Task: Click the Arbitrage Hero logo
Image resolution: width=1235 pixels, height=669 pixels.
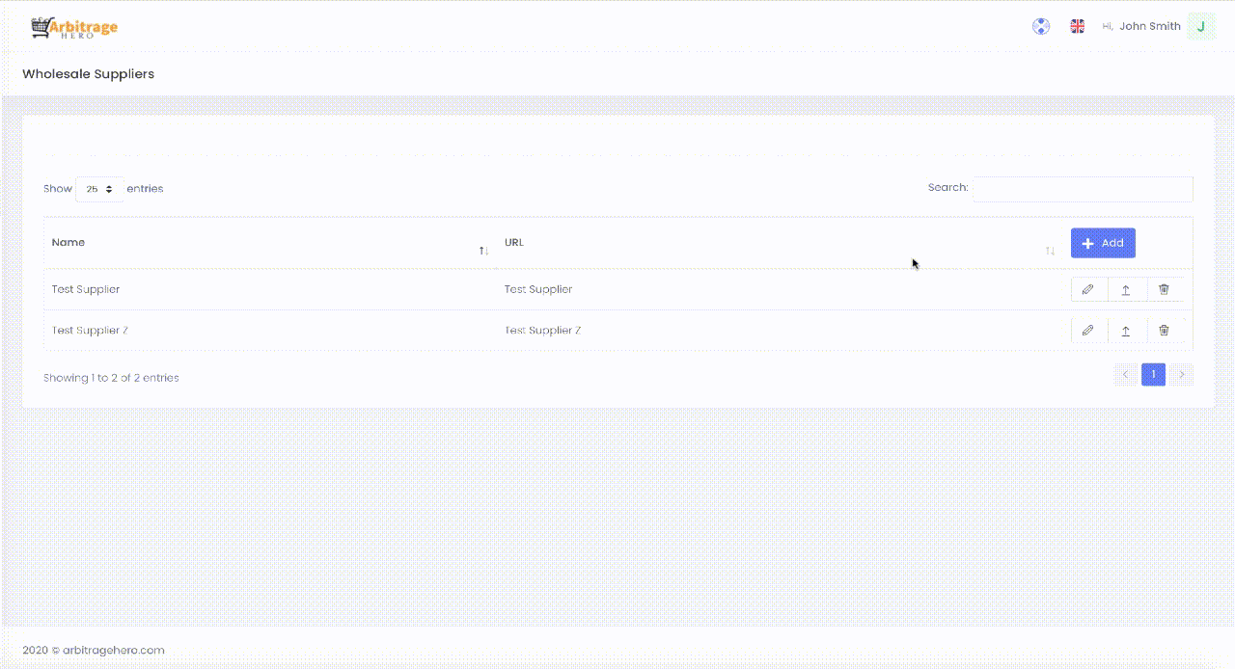Action: [74, 27]
